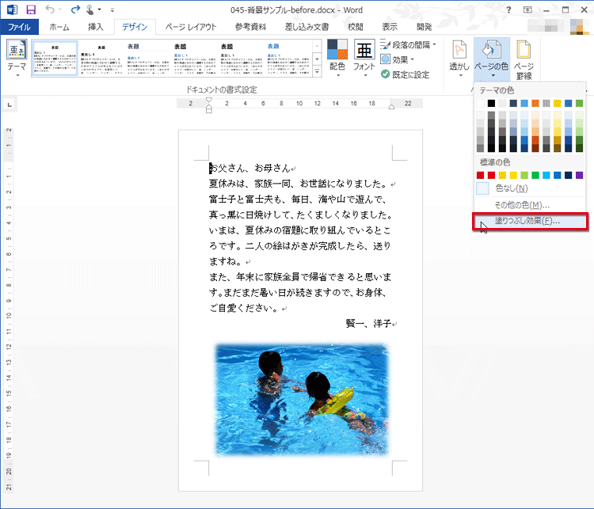Pick the dark navy standard color swatch

point(568,175)
